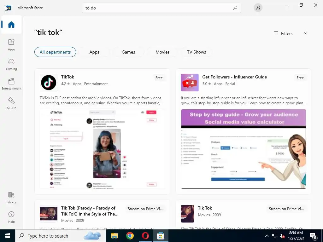323x242 pixels.
Task: Click Stream on Prime for Tik Tok 2009
Action: pos(286,209)
